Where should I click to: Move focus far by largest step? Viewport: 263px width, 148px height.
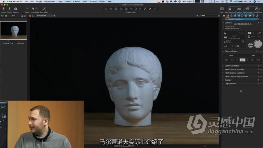coord(258,60)
